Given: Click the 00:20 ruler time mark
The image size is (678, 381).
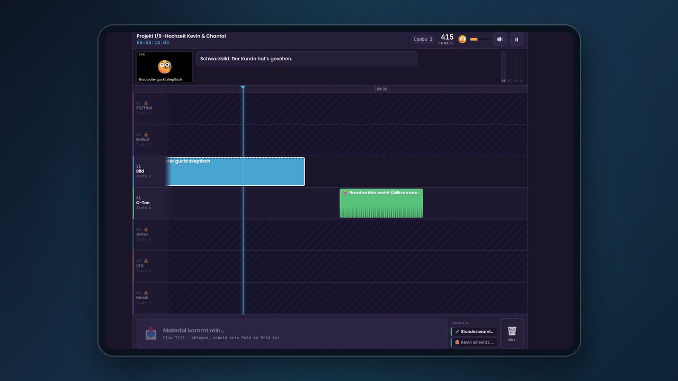Looking at the screenshot, I should tap(382, 89).
